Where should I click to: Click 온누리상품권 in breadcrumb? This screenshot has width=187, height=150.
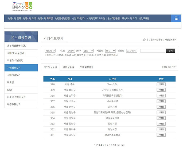(x=157, y=39)
